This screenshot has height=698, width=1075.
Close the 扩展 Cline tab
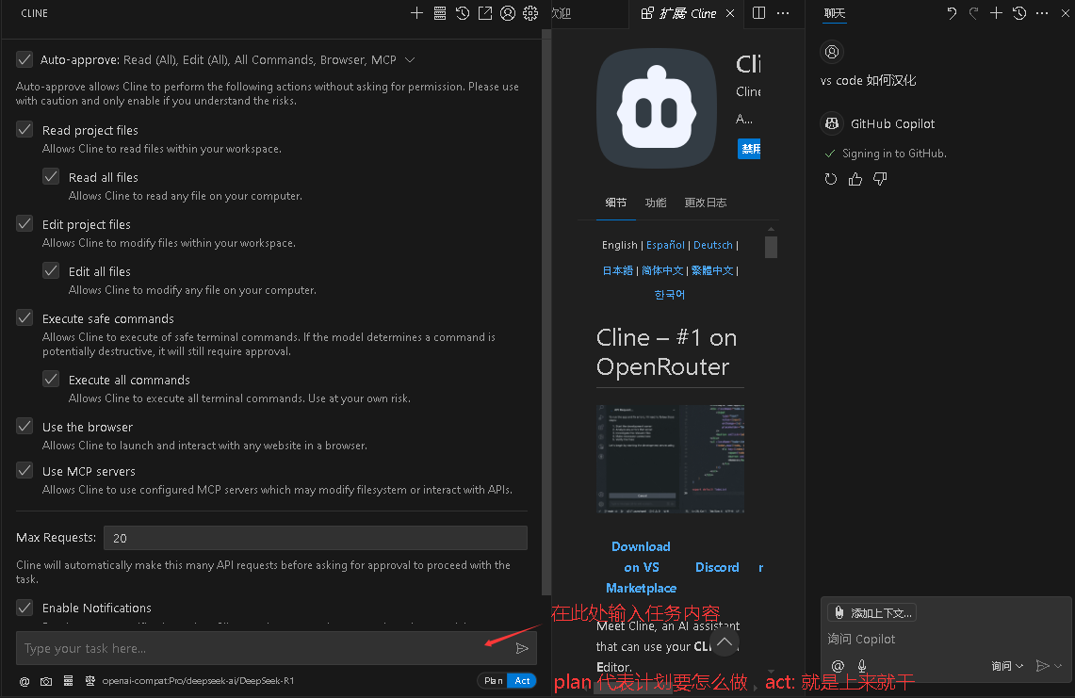point(730,13)
